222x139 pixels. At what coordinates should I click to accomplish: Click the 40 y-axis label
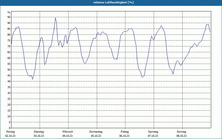pos(9,81)
